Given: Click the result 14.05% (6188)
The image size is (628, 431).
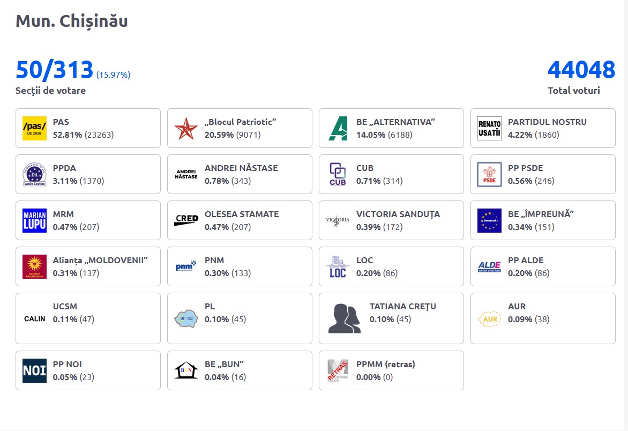Looking at the screenshot, I should [384, 135].
